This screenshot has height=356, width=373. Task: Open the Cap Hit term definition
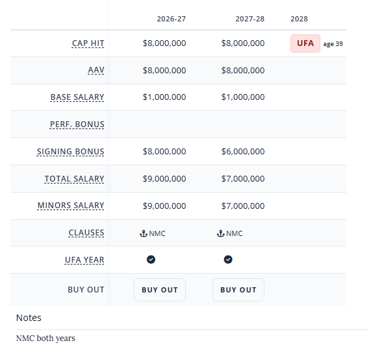click(x=88, y=43)
